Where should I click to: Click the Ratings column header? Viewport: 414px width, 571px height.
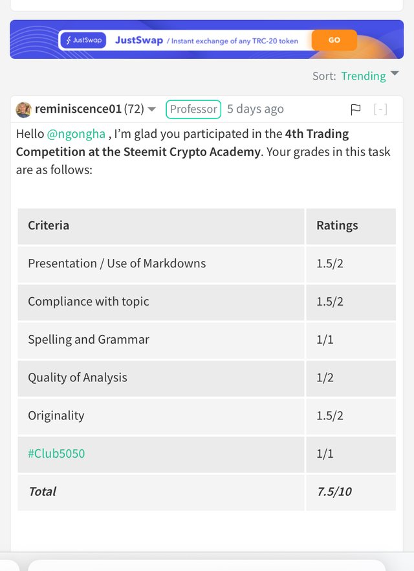pos(351,226)
